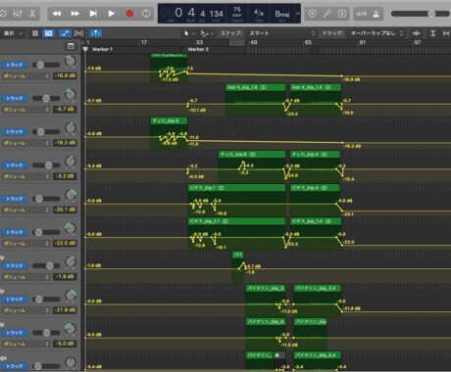Screen dimensions: 451x372
Task: Open the 表示 view menu
Action: (x=13, y=33)
